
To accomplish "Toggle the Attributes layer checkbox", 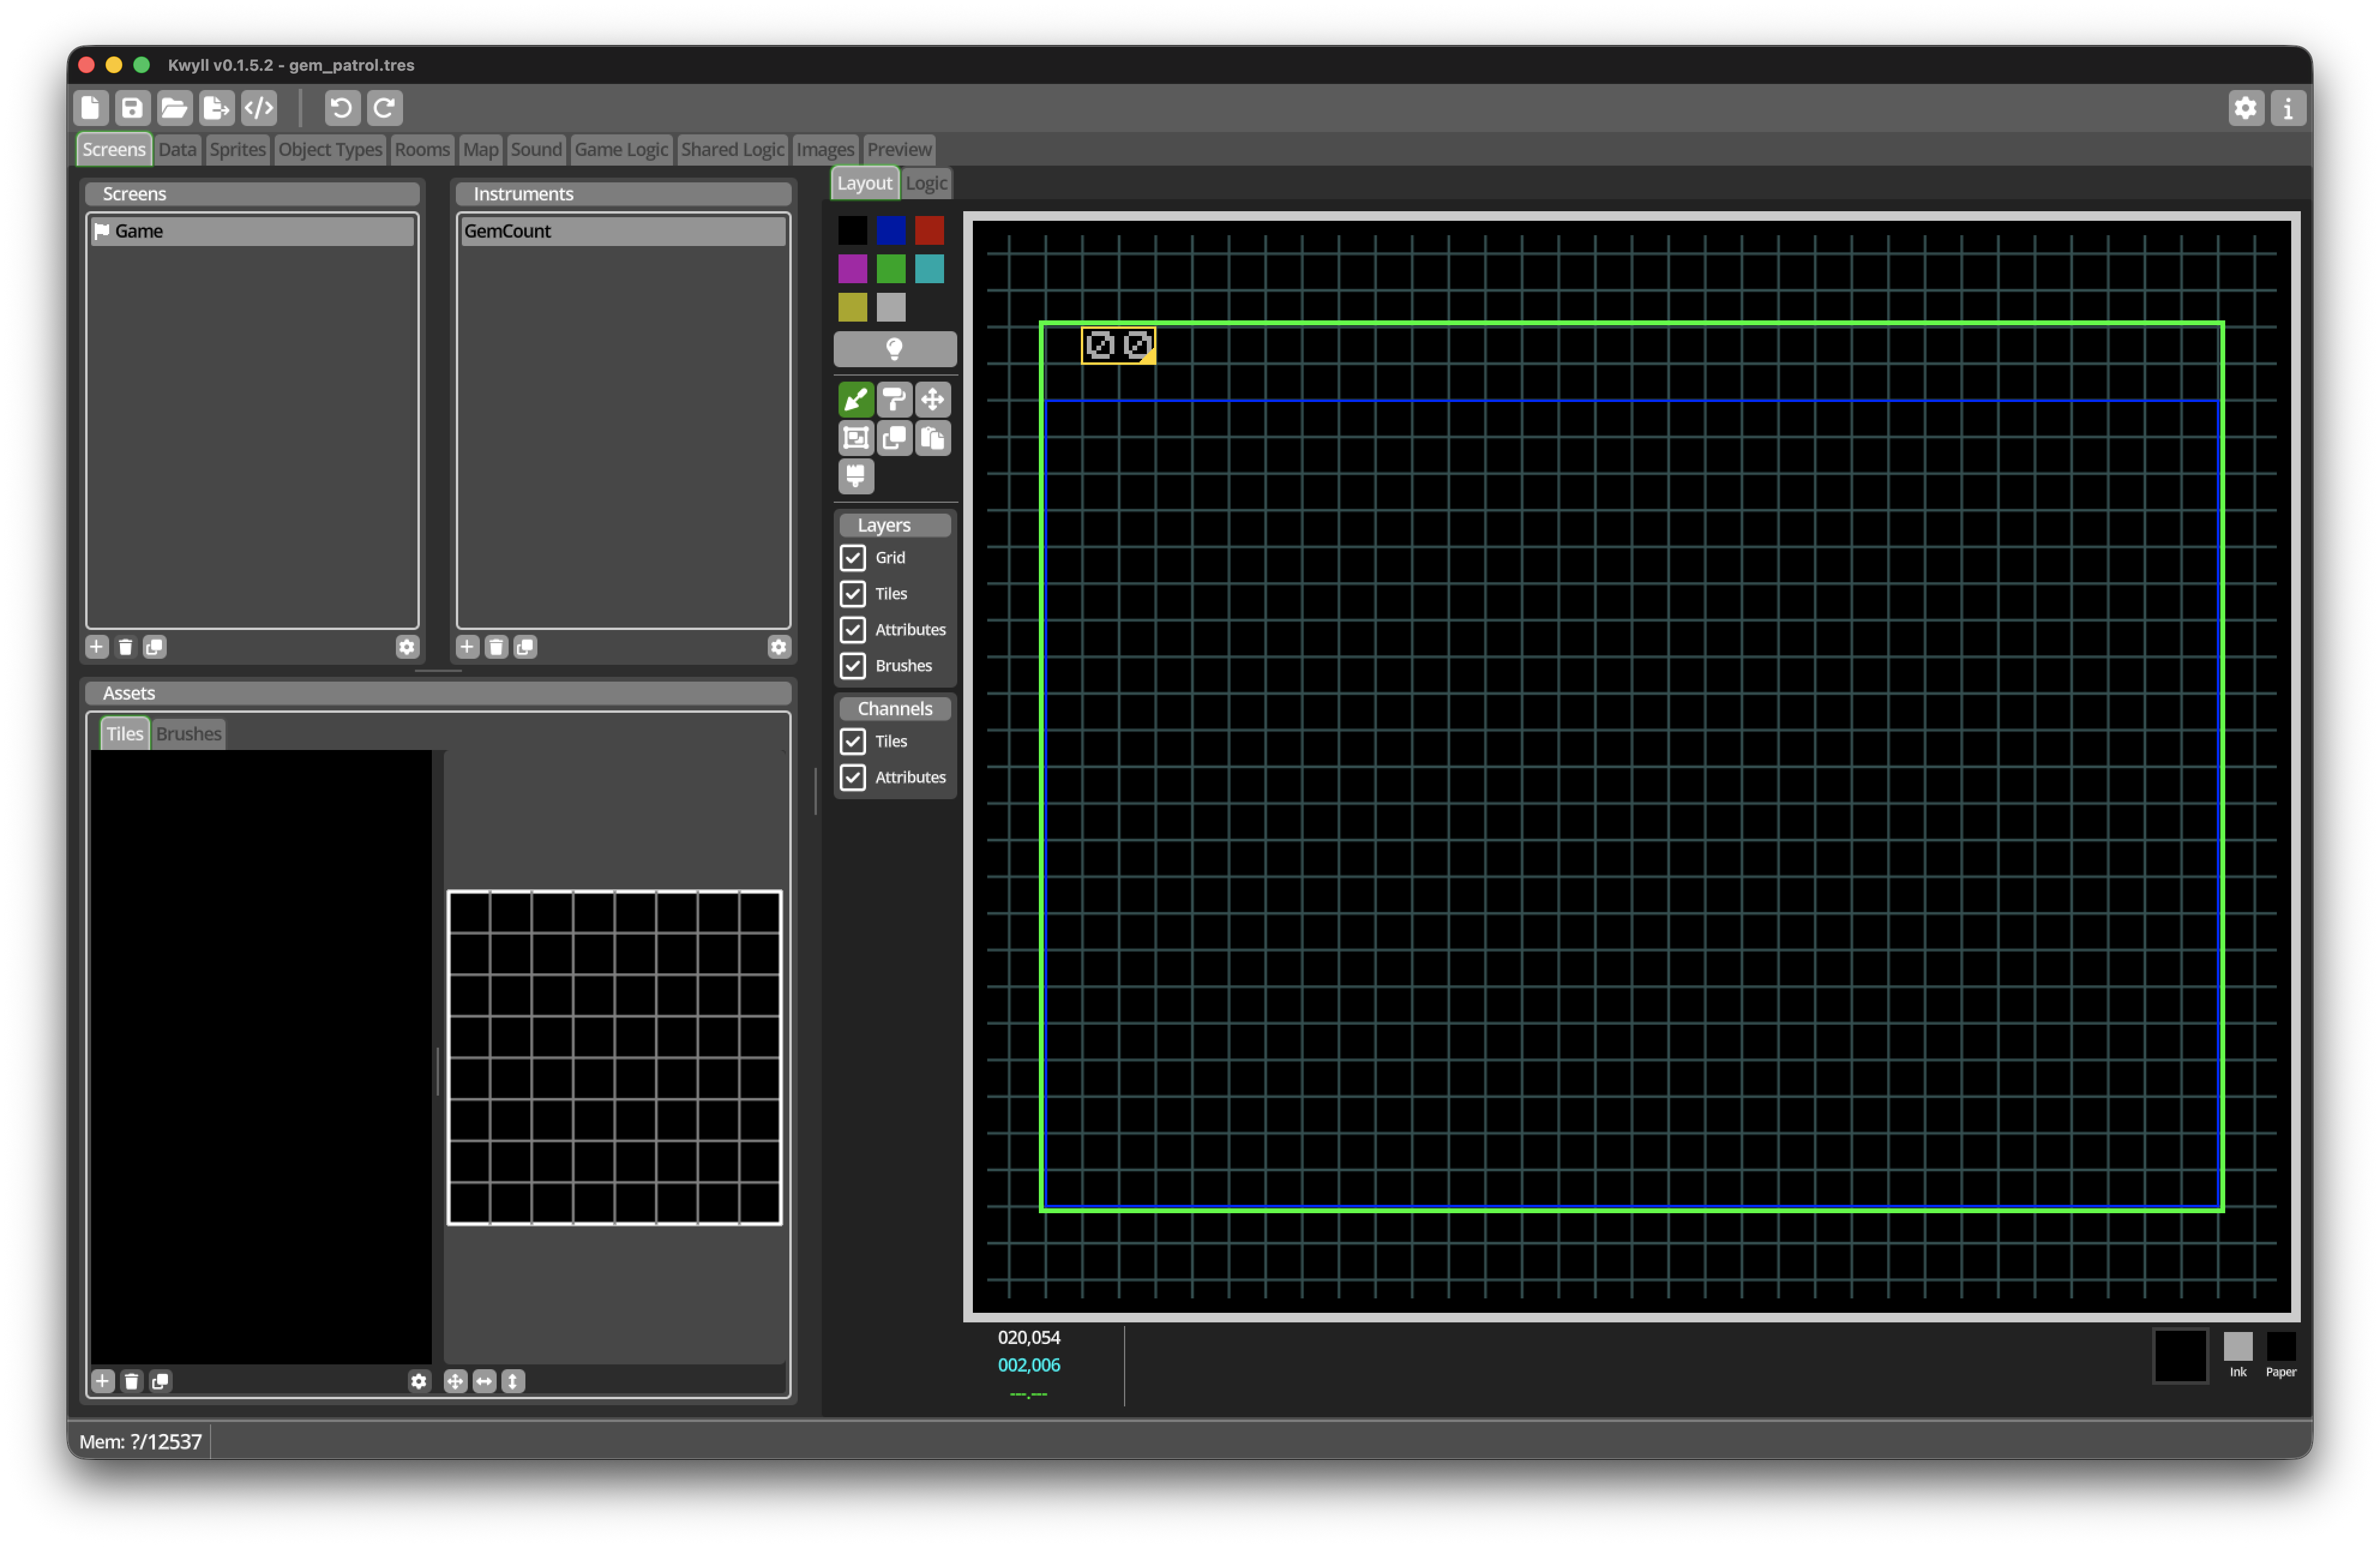I will 853,631.
